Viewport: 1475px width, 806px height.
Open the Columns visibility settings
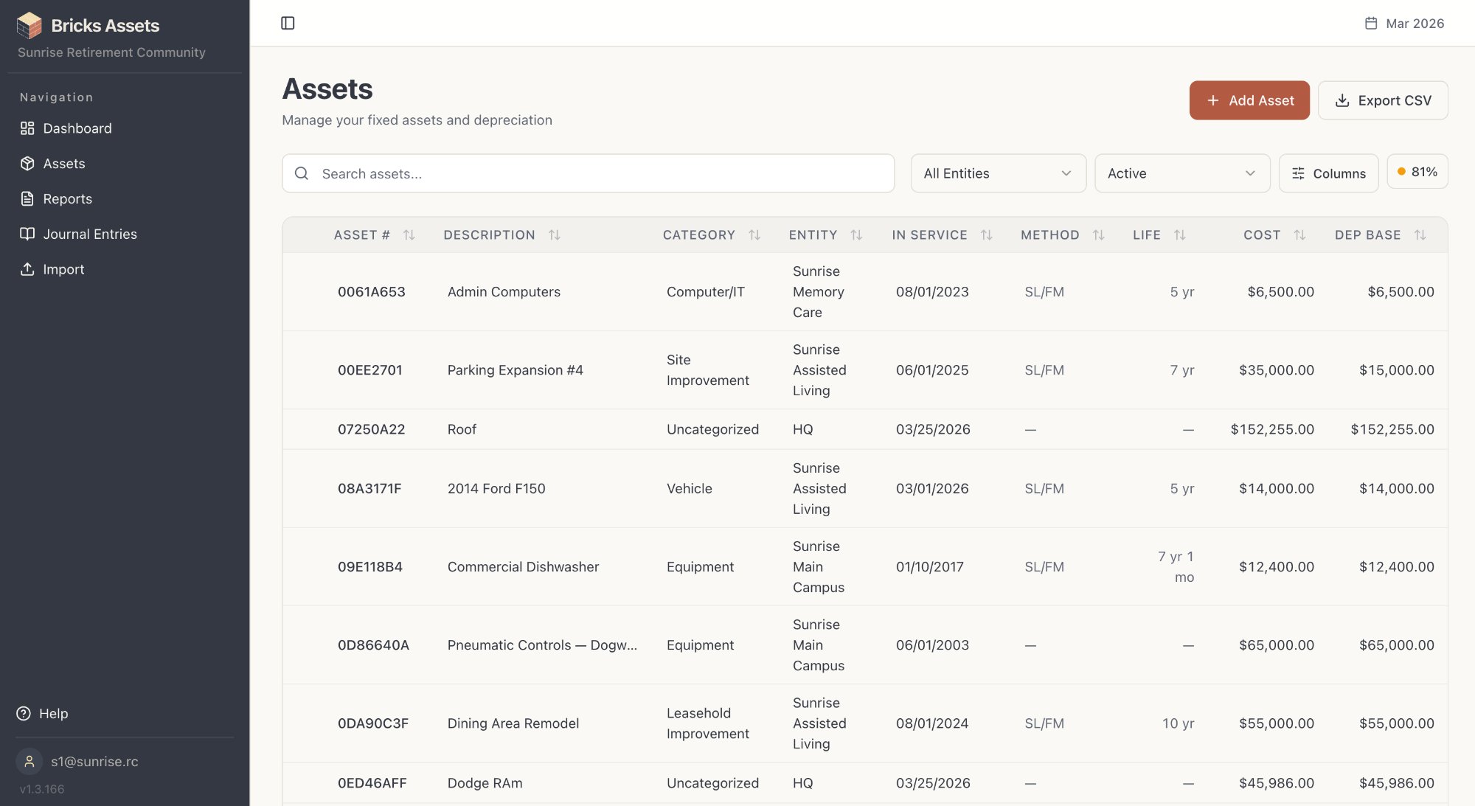(1328, 173)
